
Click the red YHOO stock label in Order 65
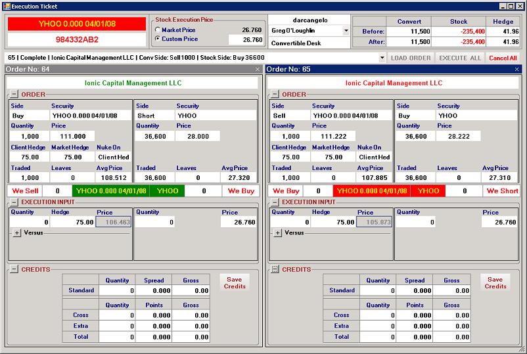click(x=428, y=190)
